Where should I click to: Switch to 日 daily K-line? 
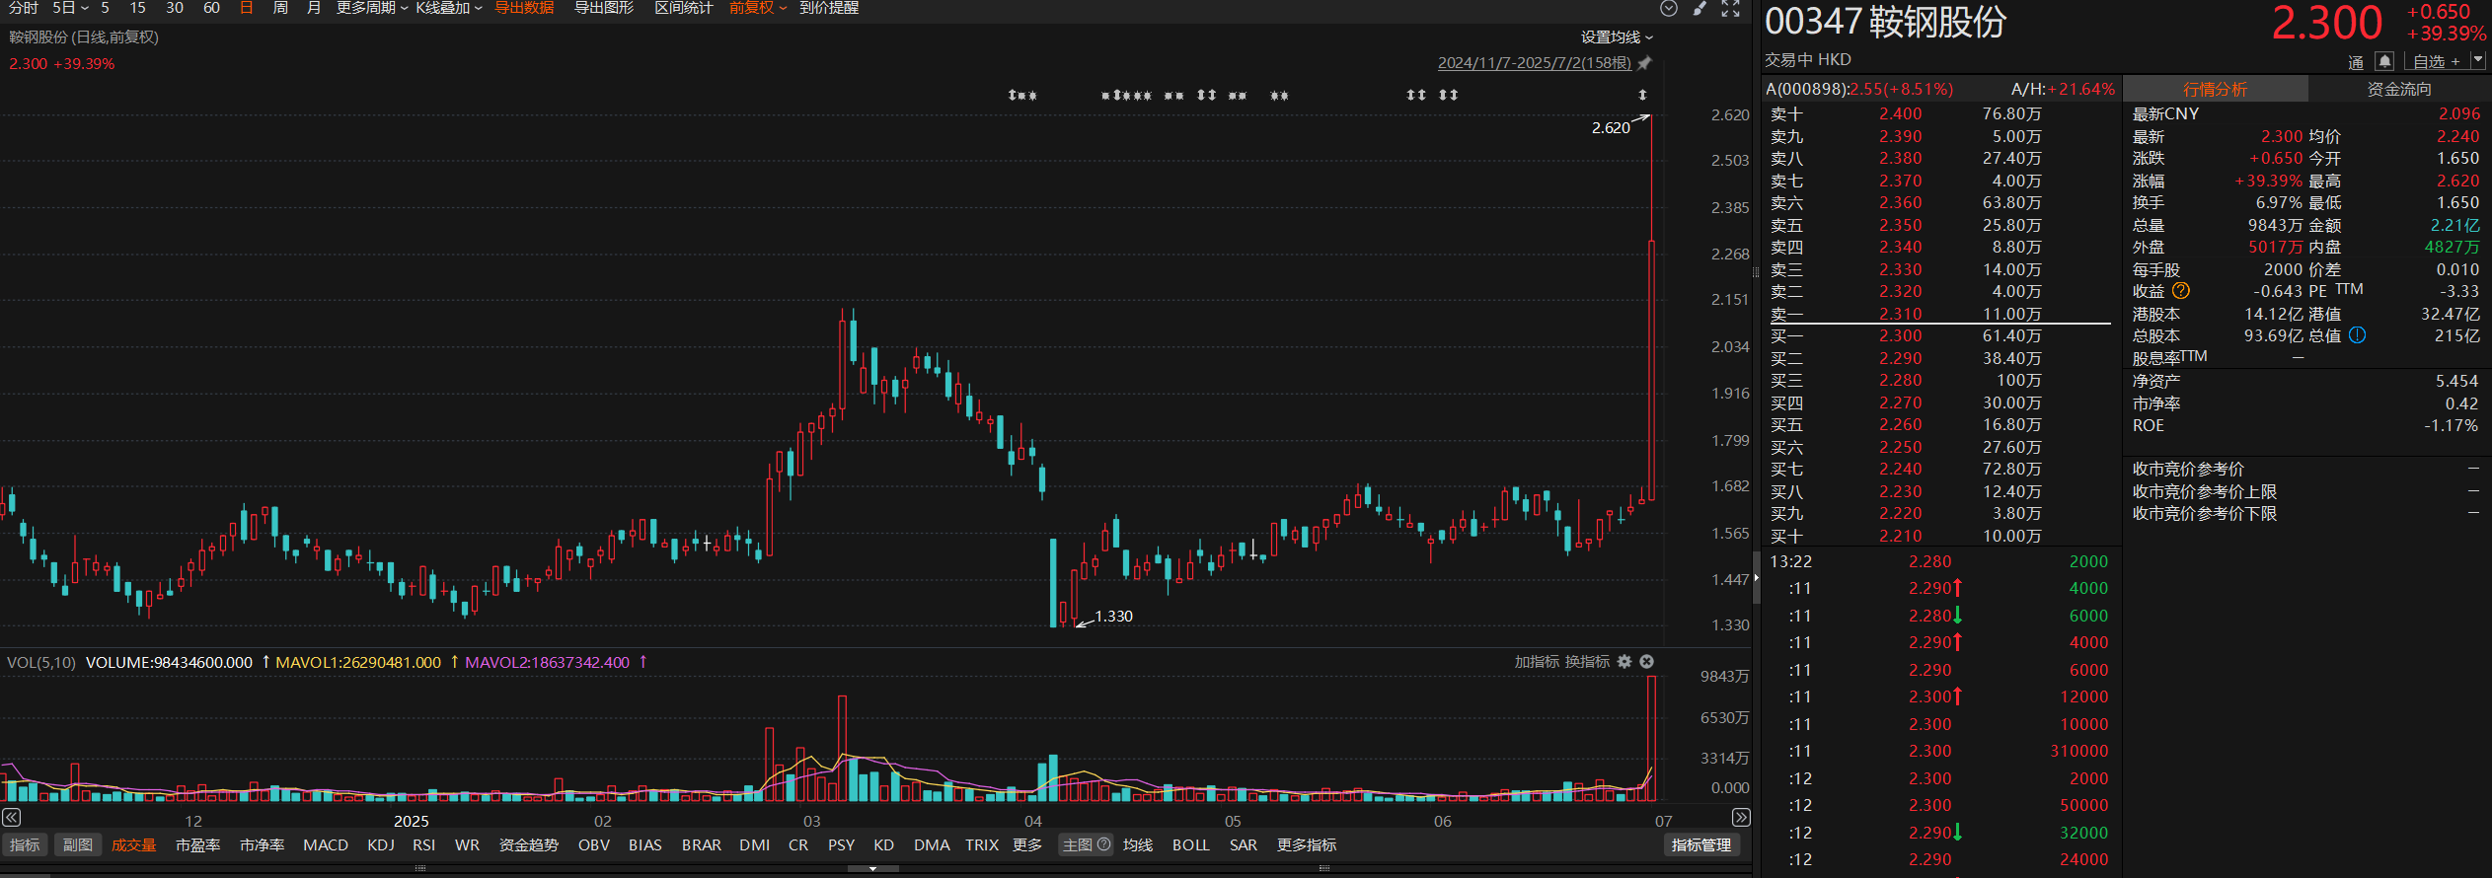[x=247, y=8]
